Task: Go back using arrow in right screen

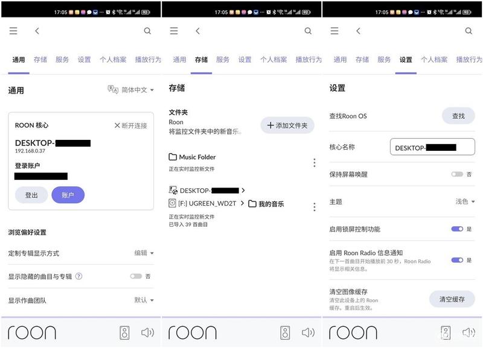Action: 358,31
